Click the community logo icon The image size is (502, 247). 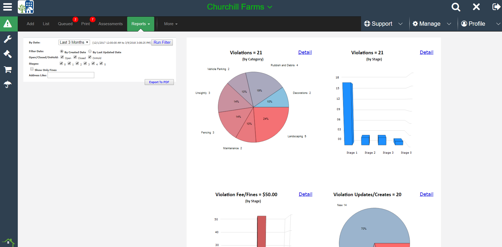26,7
